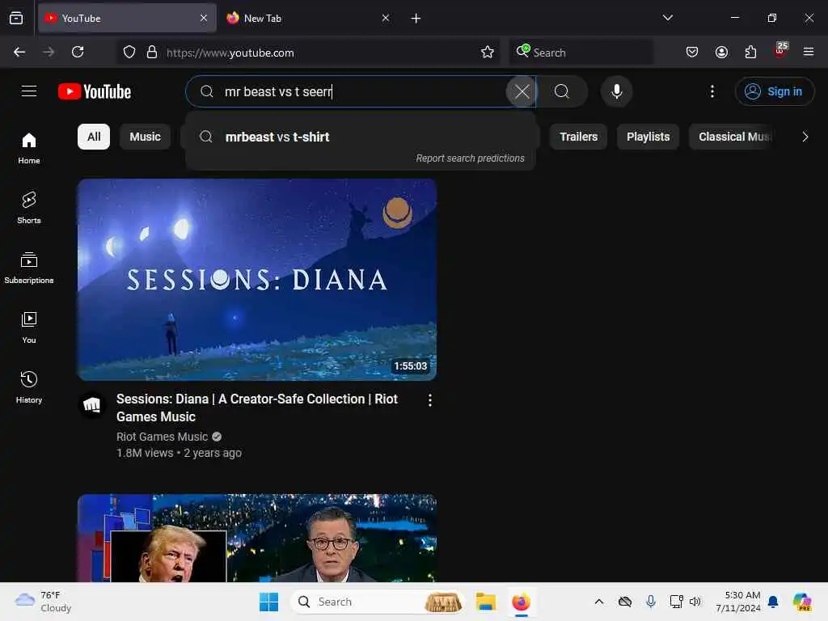The height and width of the screenshot is (621, 828).
Task: Open the Pocket save icon
Action: tap(692, 53)
